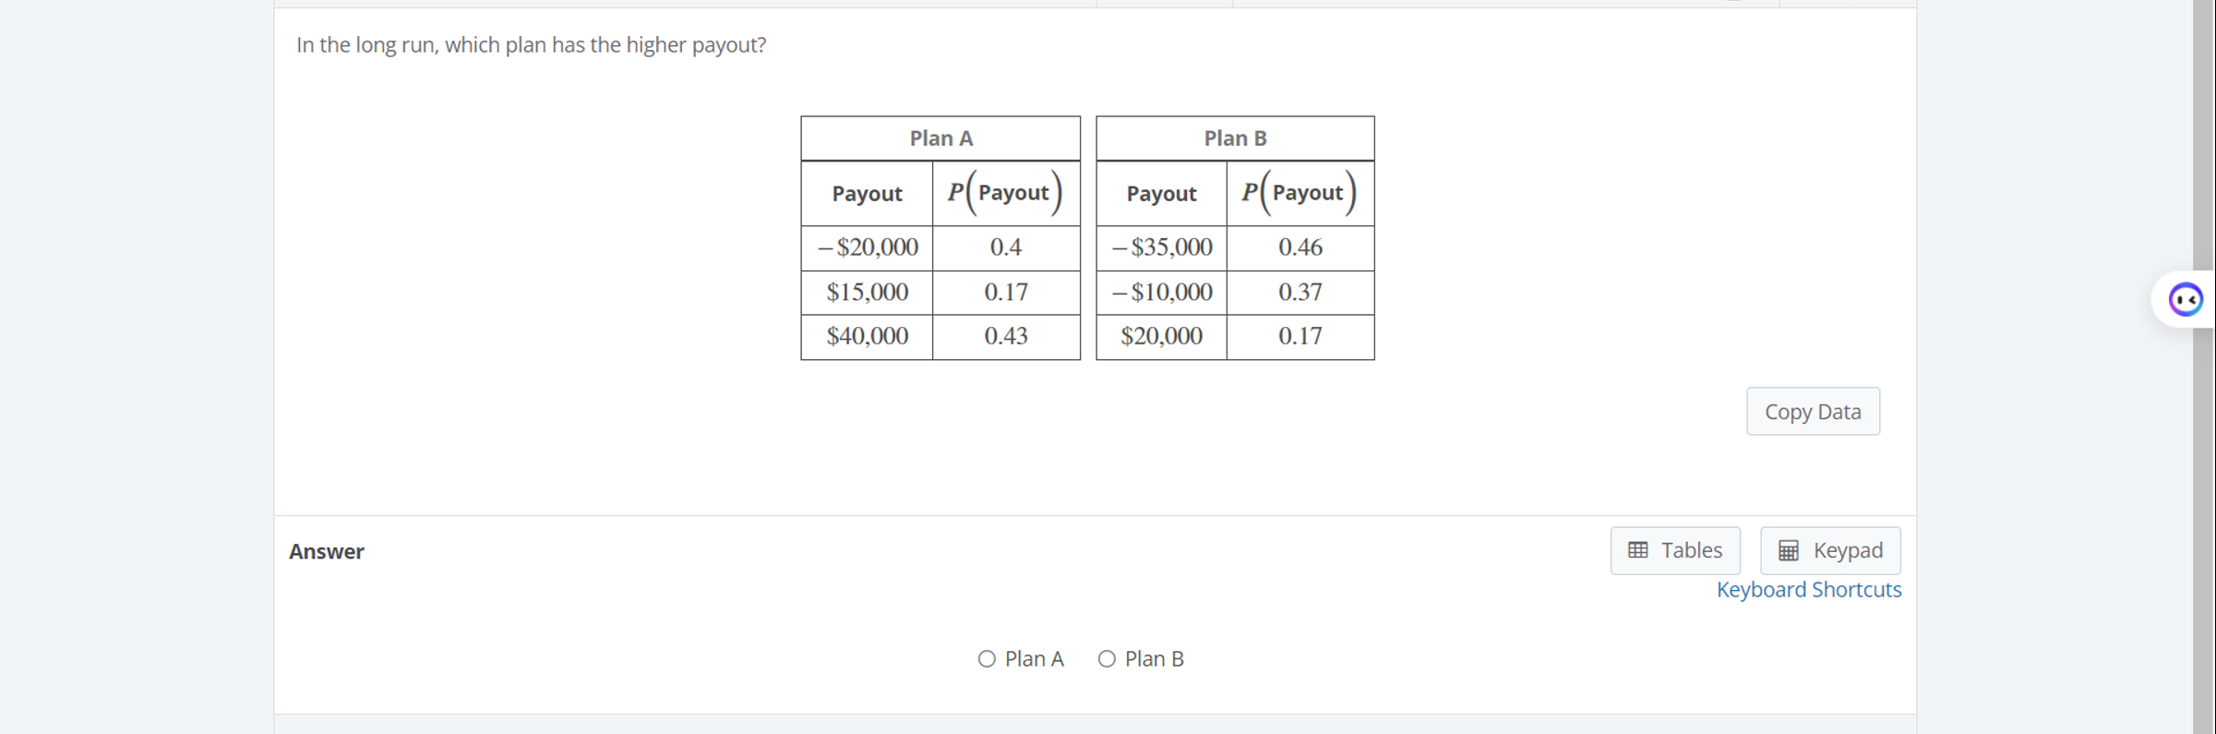Select the Plan A radio button

coord(985,658)
